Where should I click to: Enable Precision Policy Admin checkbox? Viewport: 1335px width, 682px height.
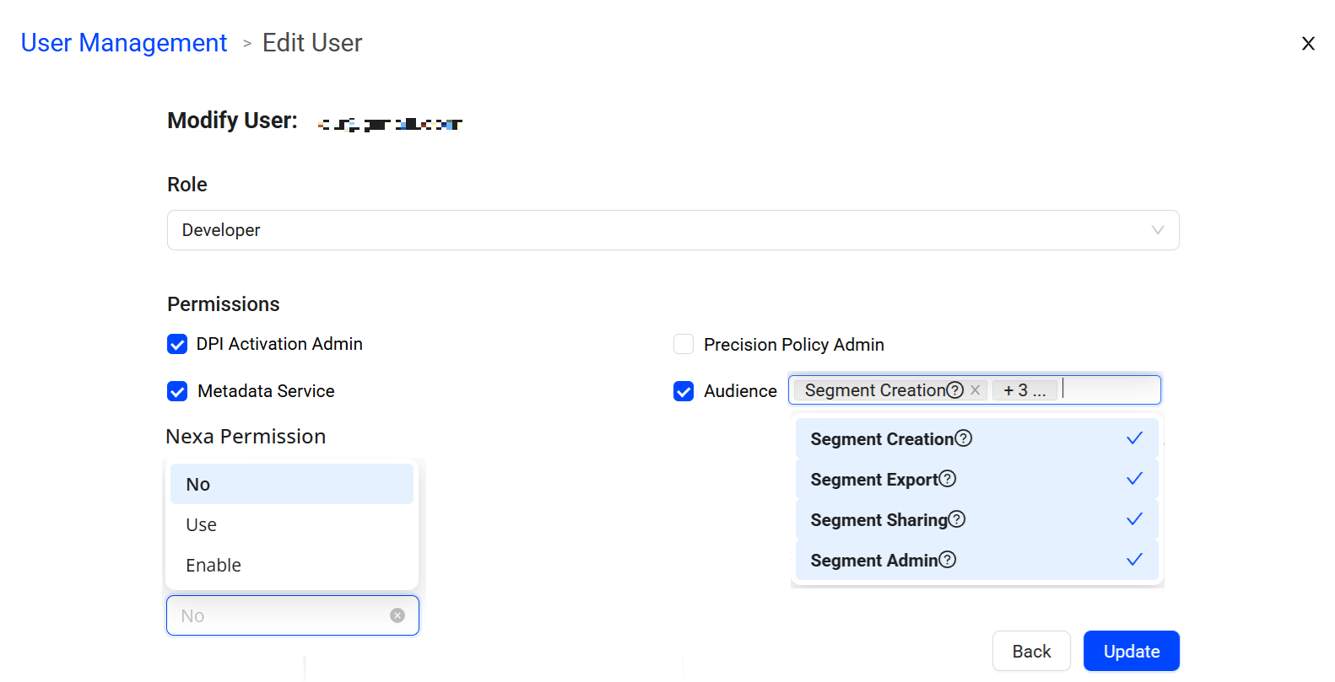tap(684, 344)
